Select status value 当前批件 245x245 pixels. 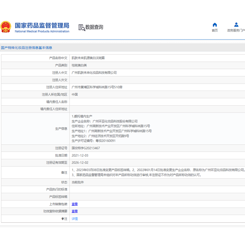(78, 182)
